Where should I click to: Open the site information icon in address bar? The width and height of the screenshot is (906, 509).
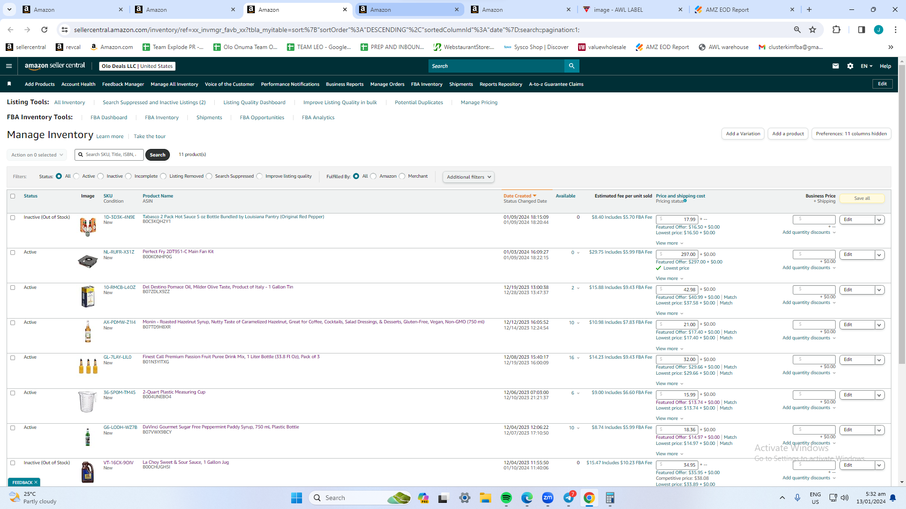tap(65, 30)
